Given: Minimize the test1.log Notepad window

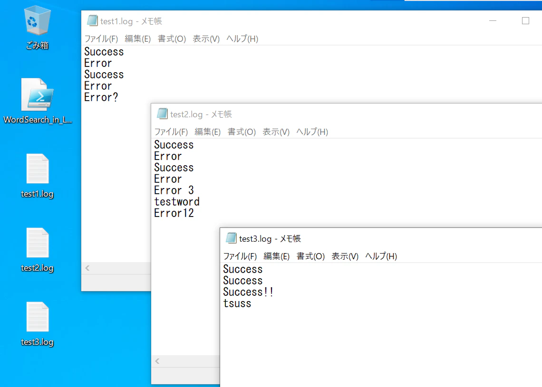Looking at the screenshot, I should click(493, 21).
